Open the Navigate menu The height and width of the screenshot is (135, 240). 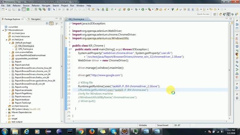click(x=46, y=6)
